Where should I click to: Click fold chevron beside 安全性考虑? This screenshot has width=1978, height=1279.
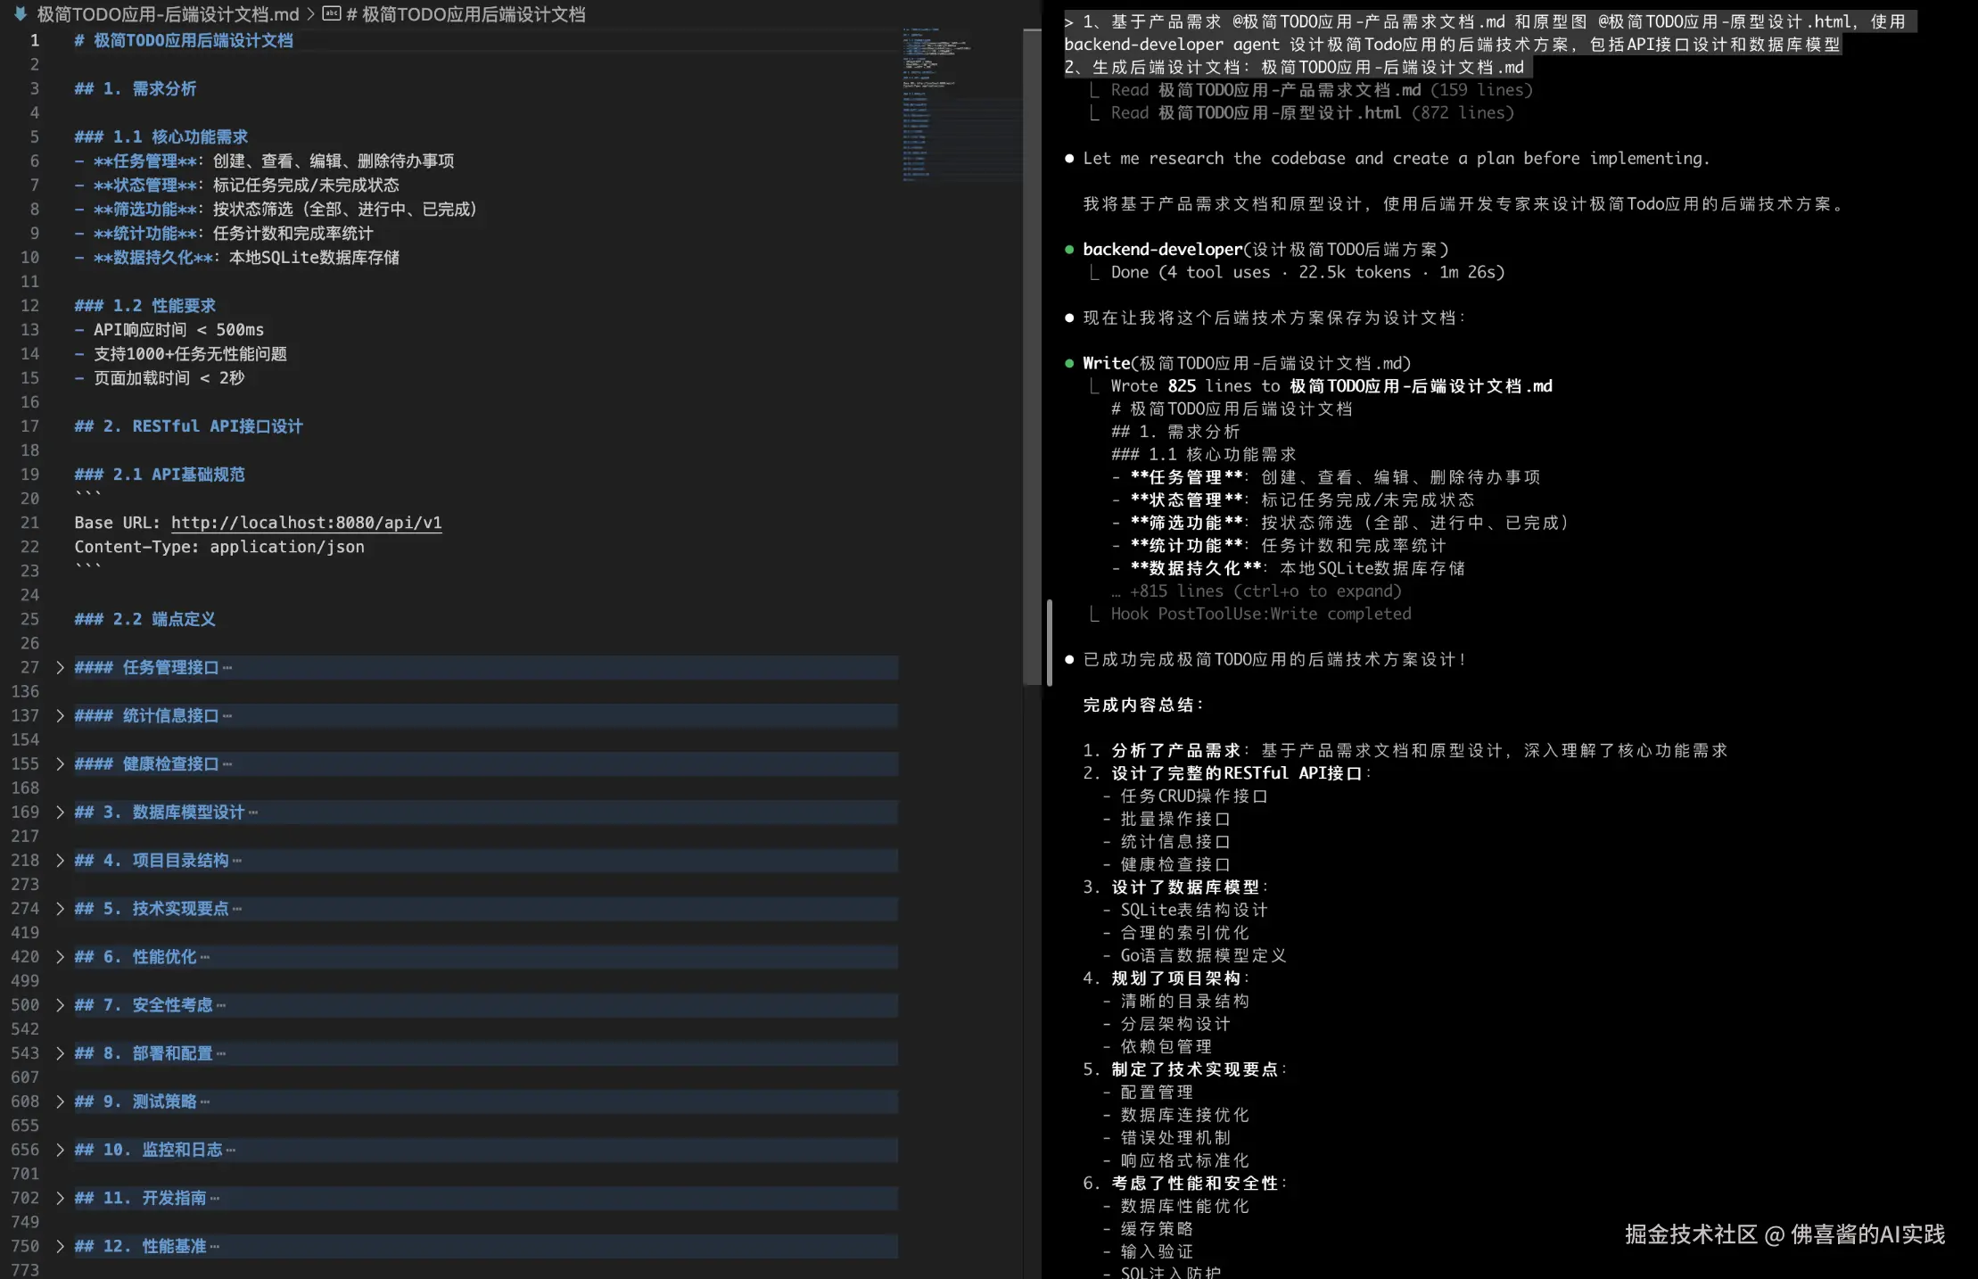click(60, 1005)
